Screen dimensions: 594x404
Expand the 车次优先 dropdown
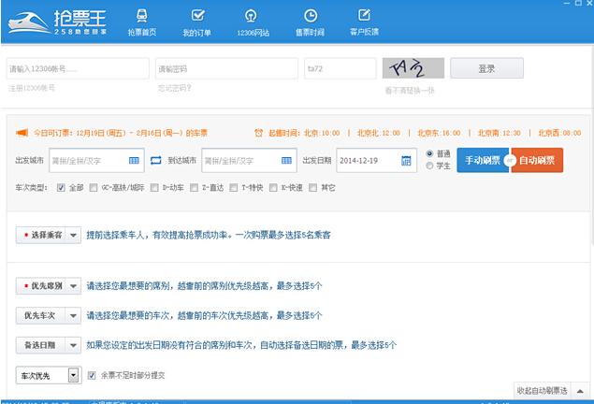click(74, 376)
